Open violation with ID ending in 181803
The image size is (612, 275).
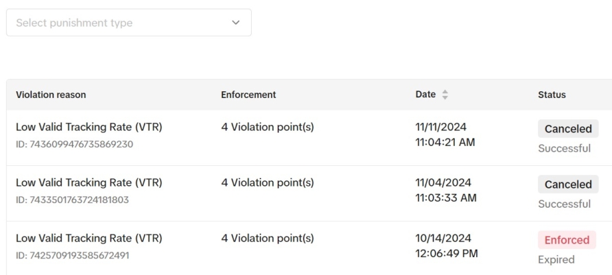(89, 183)
